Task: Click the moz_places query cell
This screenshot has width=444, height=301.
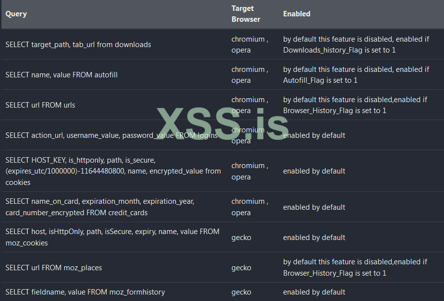Action: (x=54, y=268)
